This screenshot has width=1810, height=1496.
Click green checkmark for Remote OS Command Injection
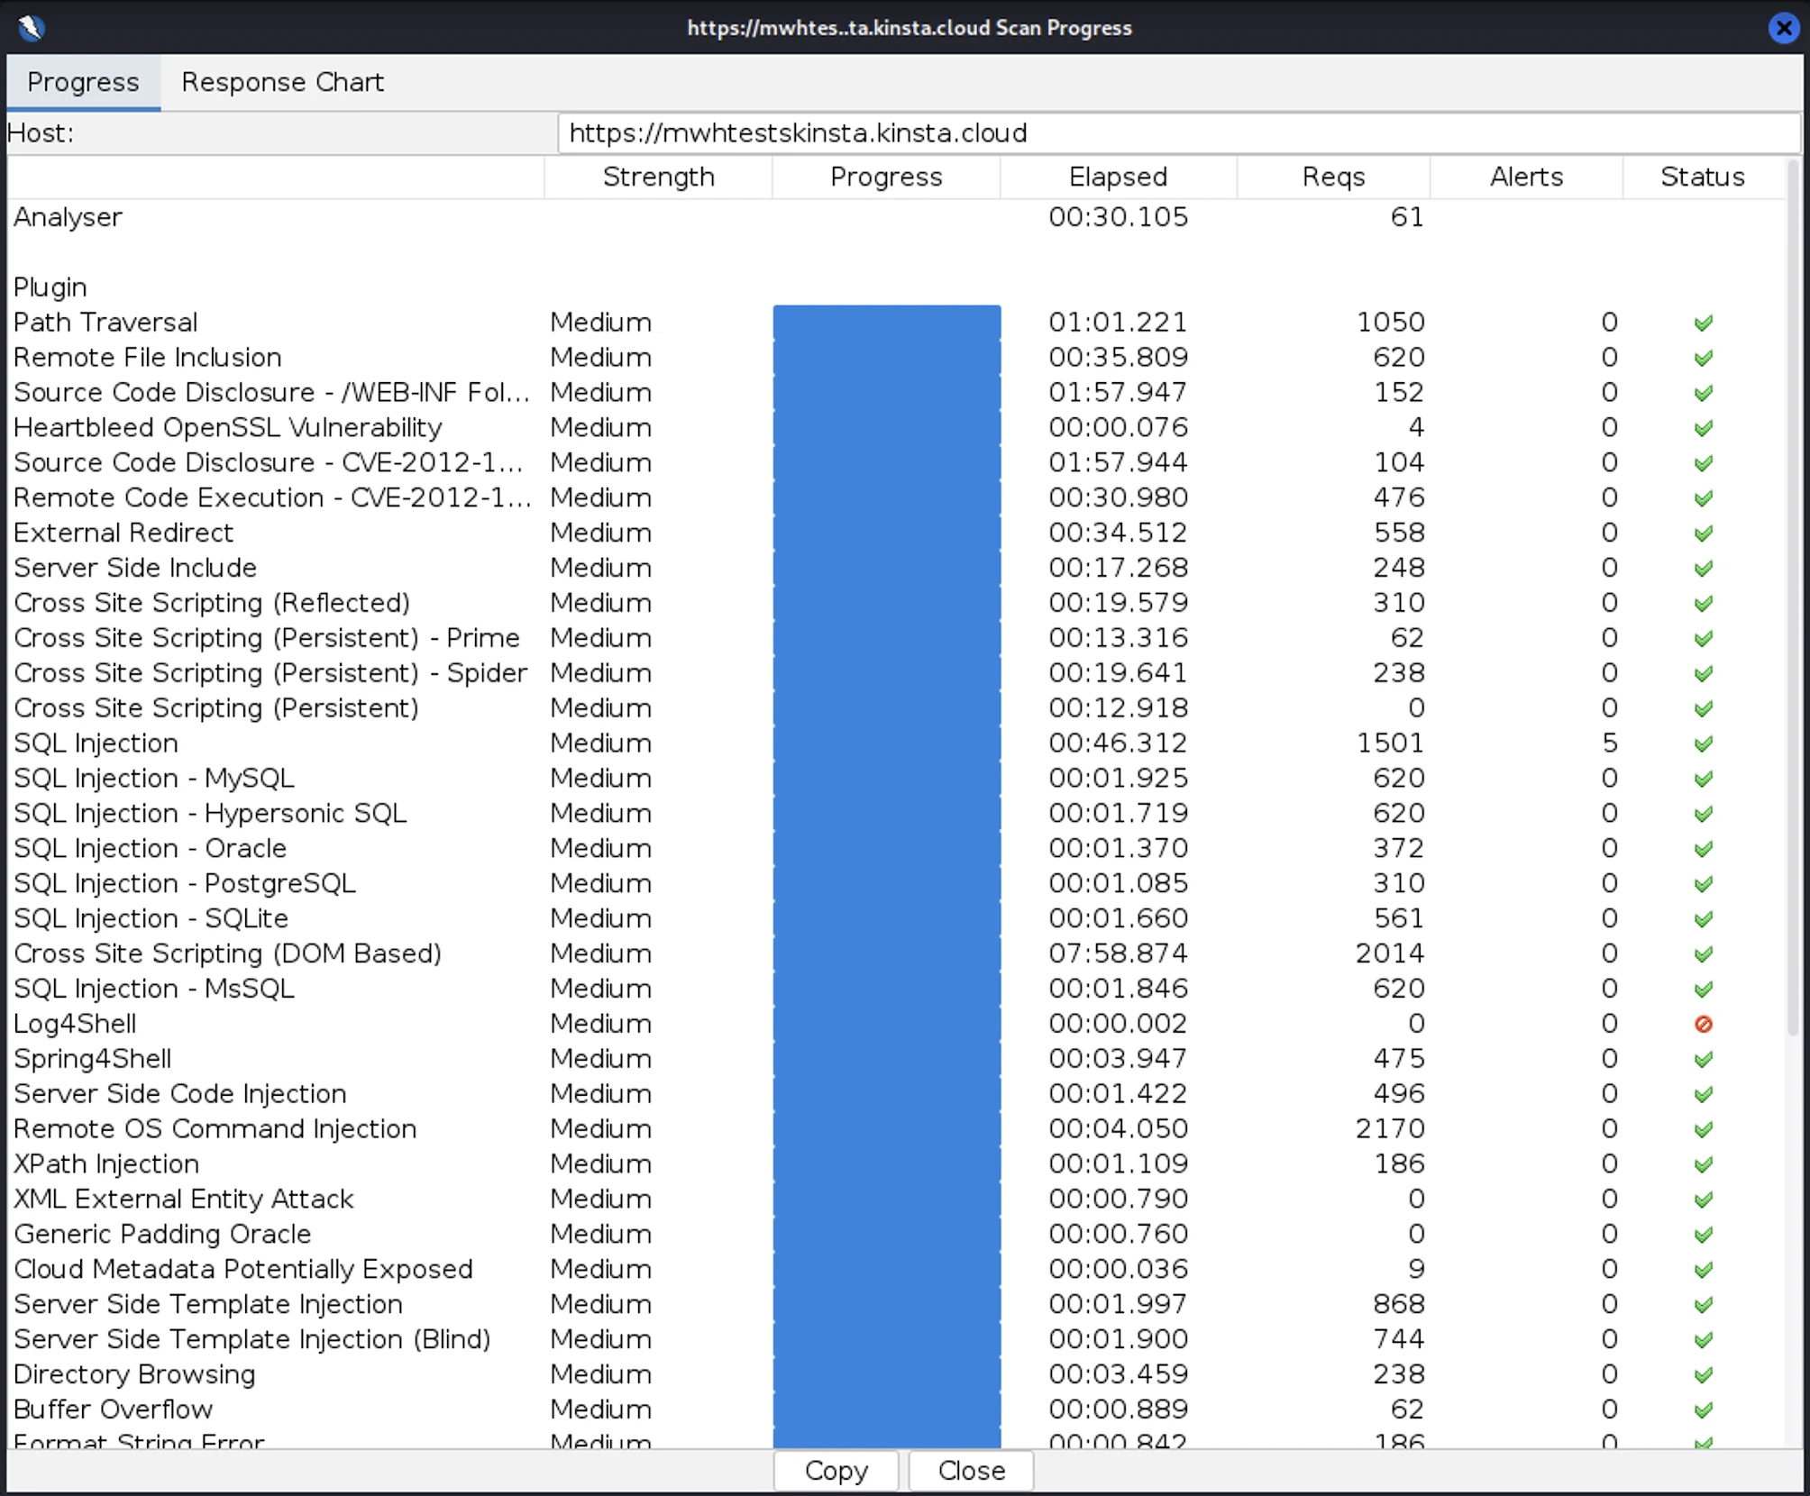point(1703,1129)
